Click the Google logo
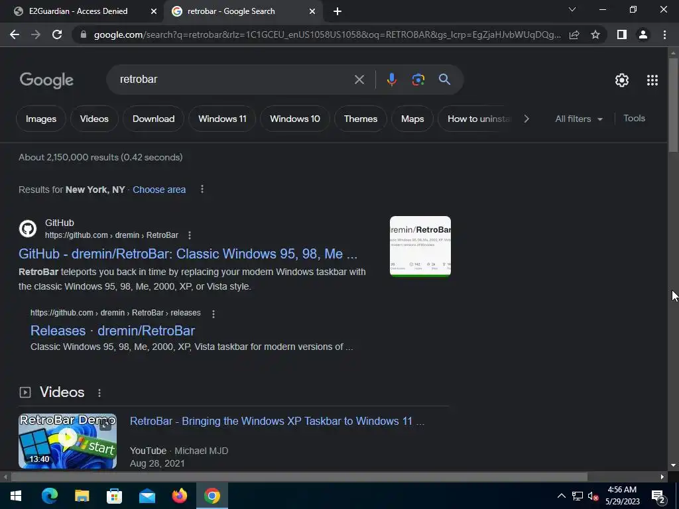679x509 pixels. point(46,80)
